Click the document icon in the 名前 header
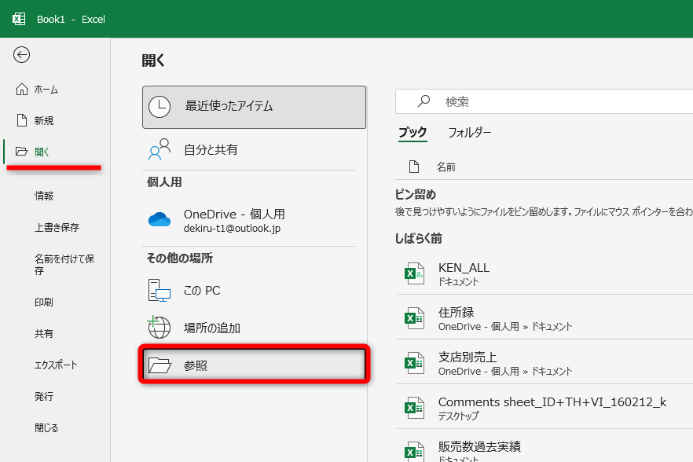The height and width of the screenshot is (462, 693). coord(413,167)
